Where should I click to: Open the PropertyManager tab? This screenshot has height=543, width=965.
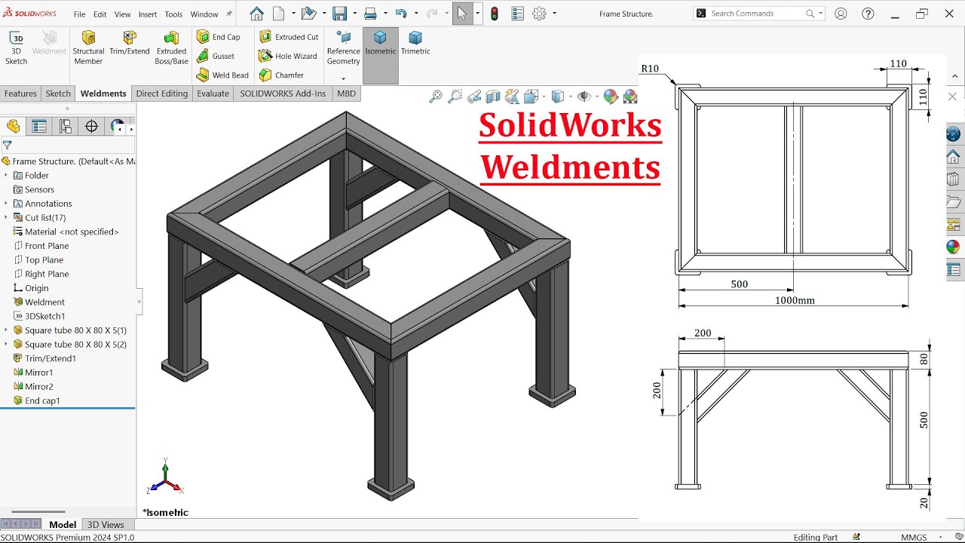point(39,127)
